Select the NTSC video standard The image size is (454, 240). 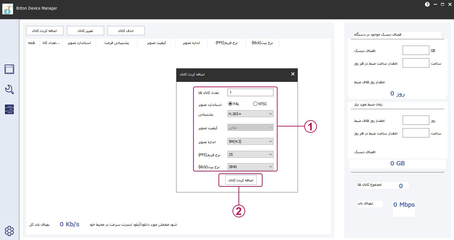click(256, 104)
